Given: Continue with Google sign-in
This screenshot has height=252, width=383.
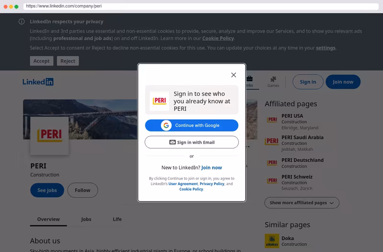Looking at the screenshot, I should tap(192, 126).
